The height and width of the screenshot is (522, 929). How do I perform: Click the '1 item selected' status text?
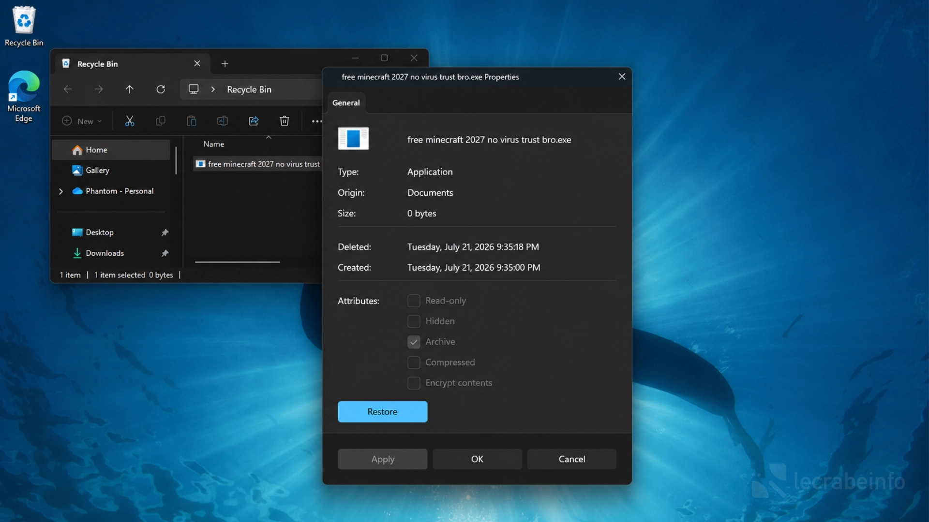click(x=120, y=275)
